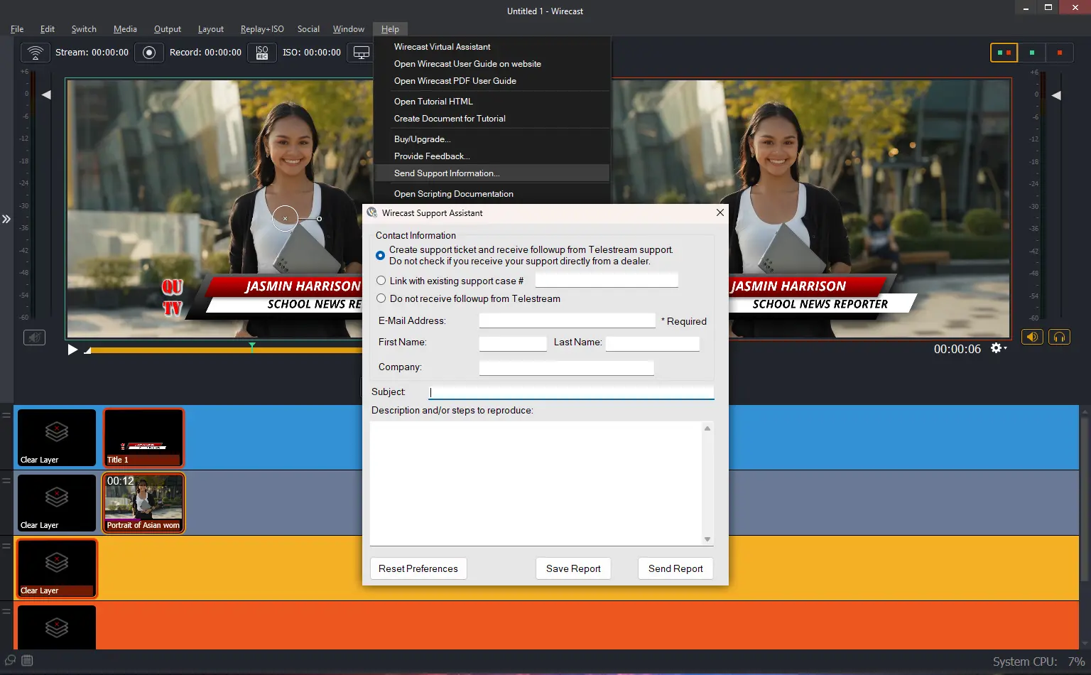Click the Company field
Image resolution: width=1091 pixels, height=675 pixels.
(x=566, y=368)
